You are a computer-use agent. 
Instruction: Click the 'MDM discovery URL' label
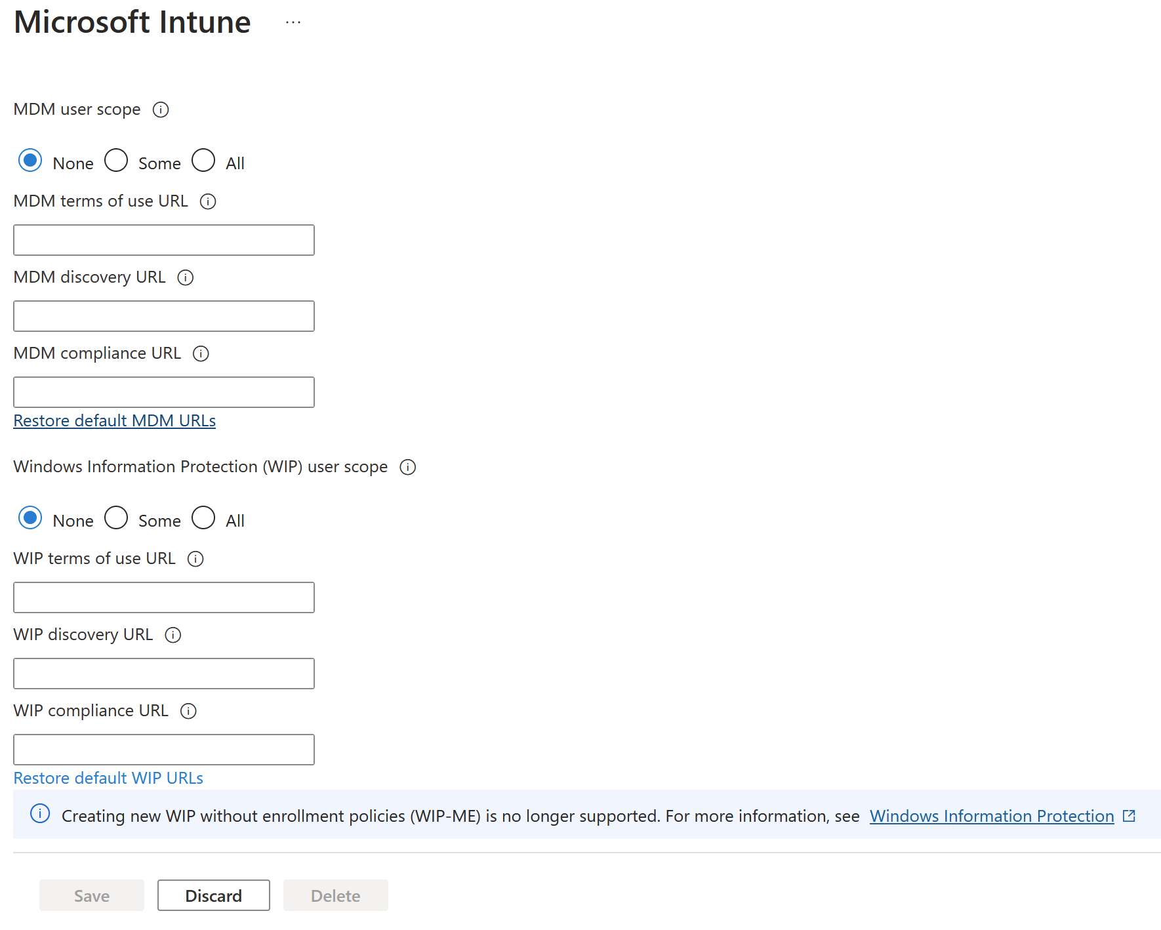[x=90, y=277]
